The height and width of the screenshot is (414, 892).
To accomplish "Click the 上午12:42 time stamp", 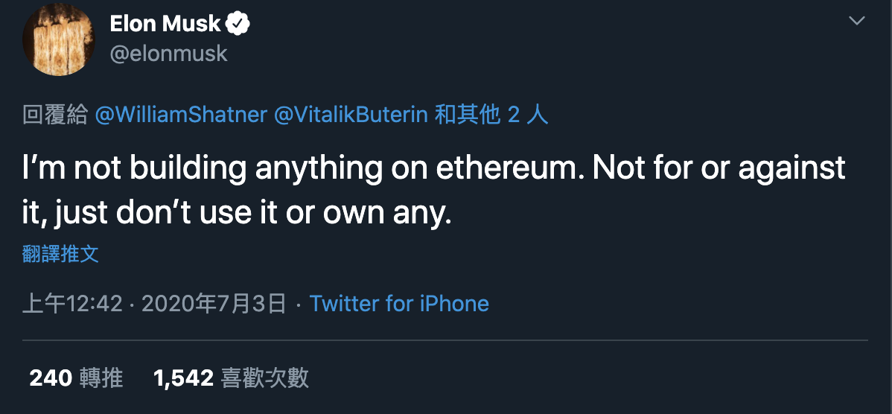I will point(72,304).
